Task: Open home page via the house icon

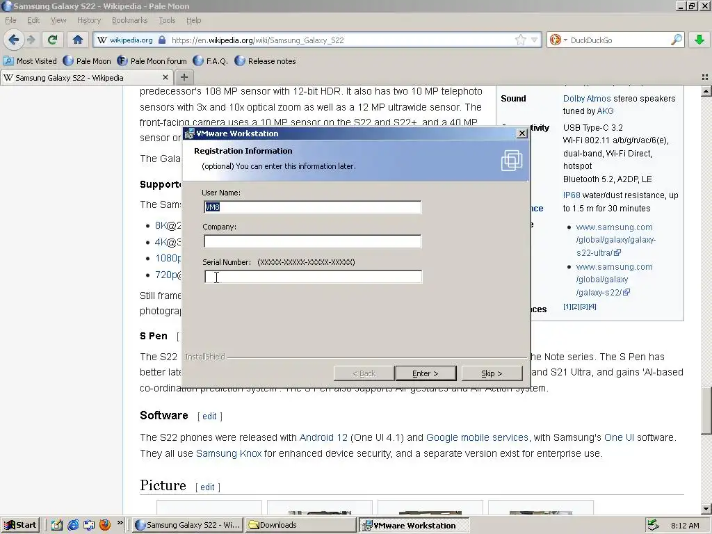Action: pyautogui.click(x=78, y=40)
